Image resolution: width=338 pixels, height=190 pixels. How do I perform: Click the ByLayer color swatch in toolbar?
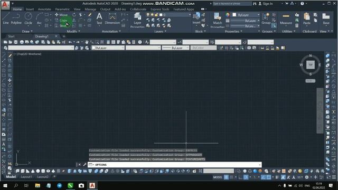tap(94, 48)
